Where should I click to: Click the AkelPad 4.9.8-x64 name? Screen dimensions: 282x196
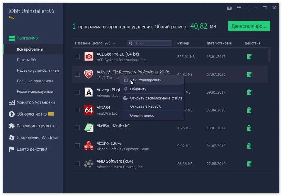113,125
